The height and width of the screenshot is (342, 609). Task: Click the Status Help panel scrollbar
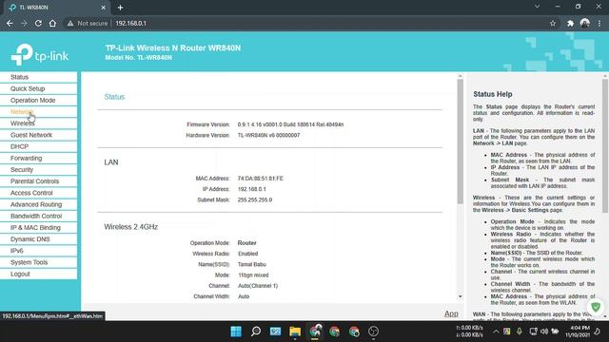click(x=605, y=145)
